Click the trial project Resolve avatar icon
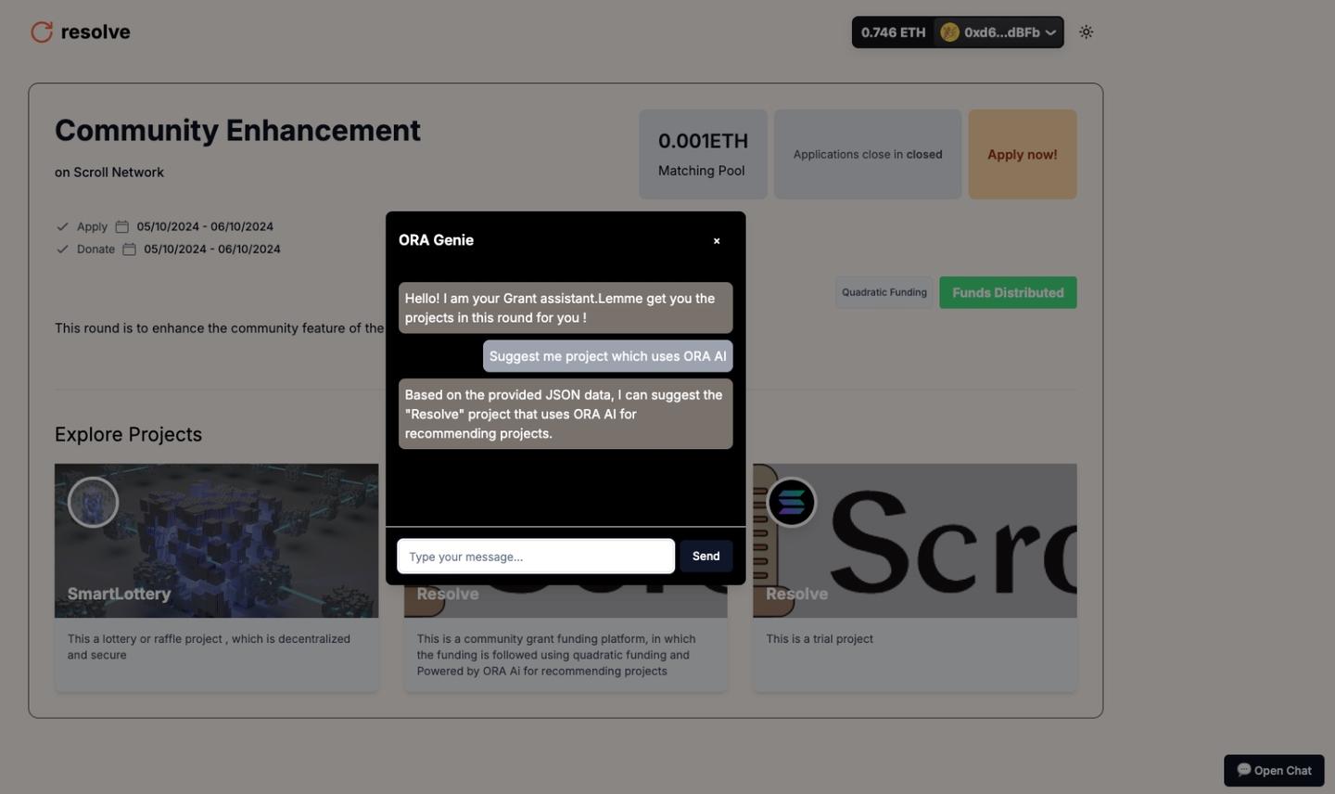Viewport: 1335px width, 794px height. point(792,502)
